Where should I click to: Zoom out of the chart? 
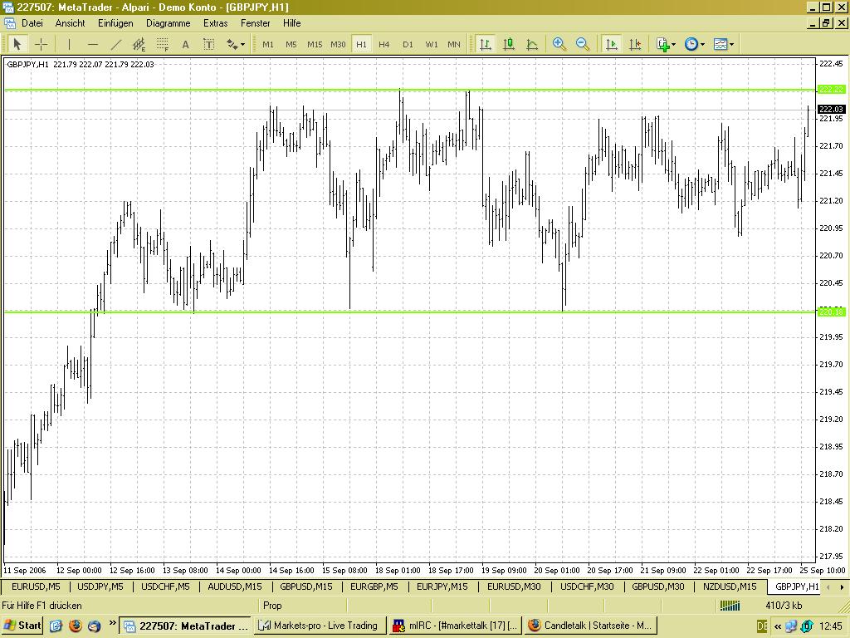583,44
